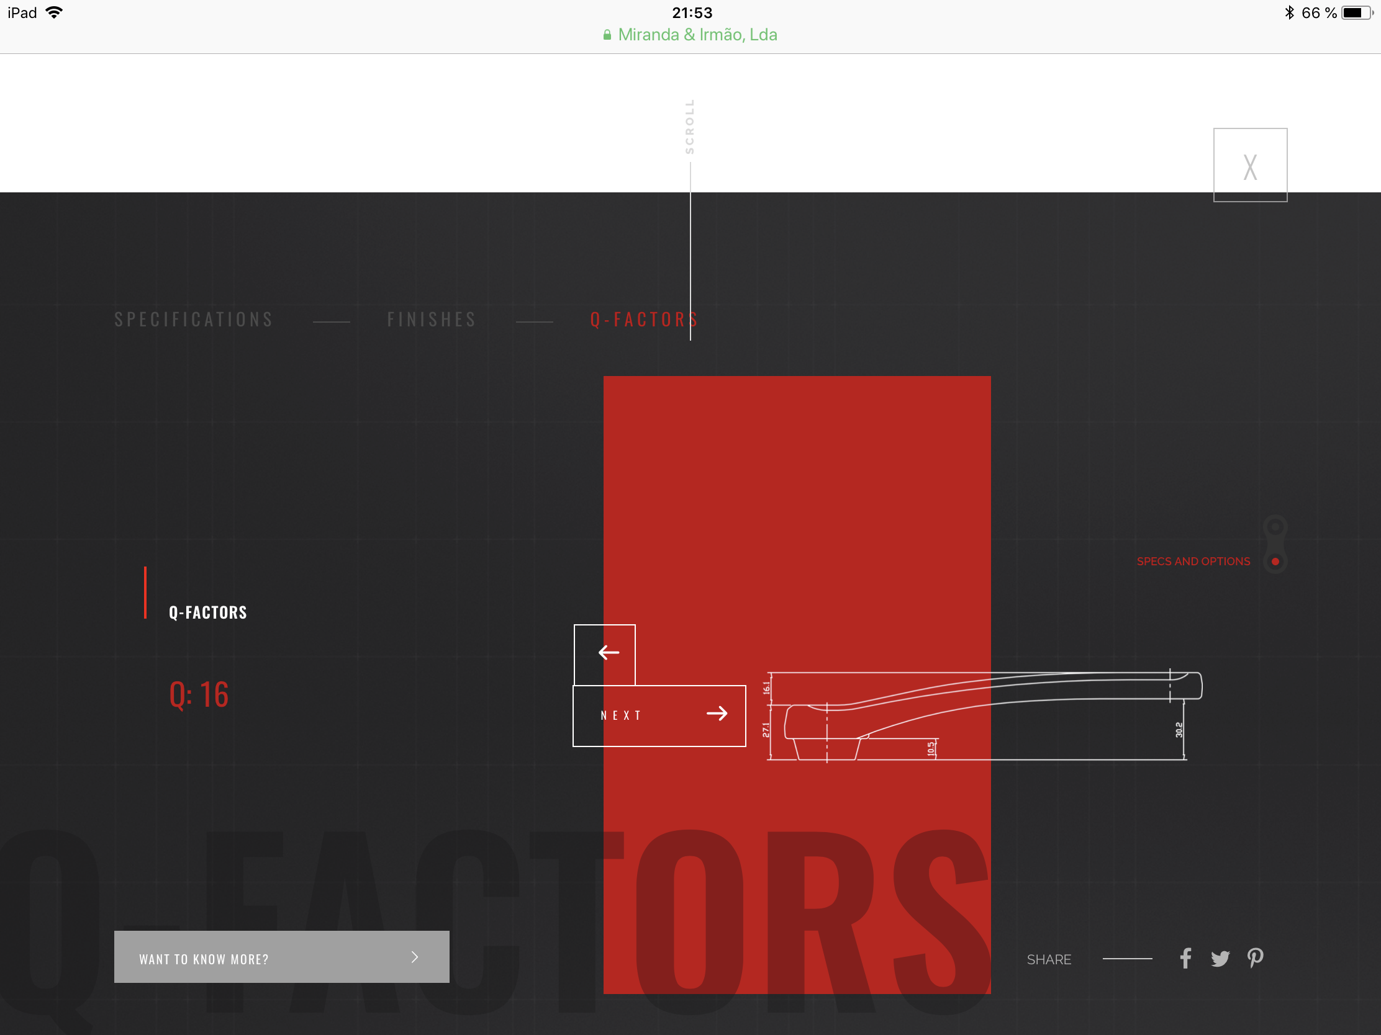This screenshot has height=1035, width=1381.
Task: Tap the Miranda & Irmão address bar
Action: click(x=690, y=35)
